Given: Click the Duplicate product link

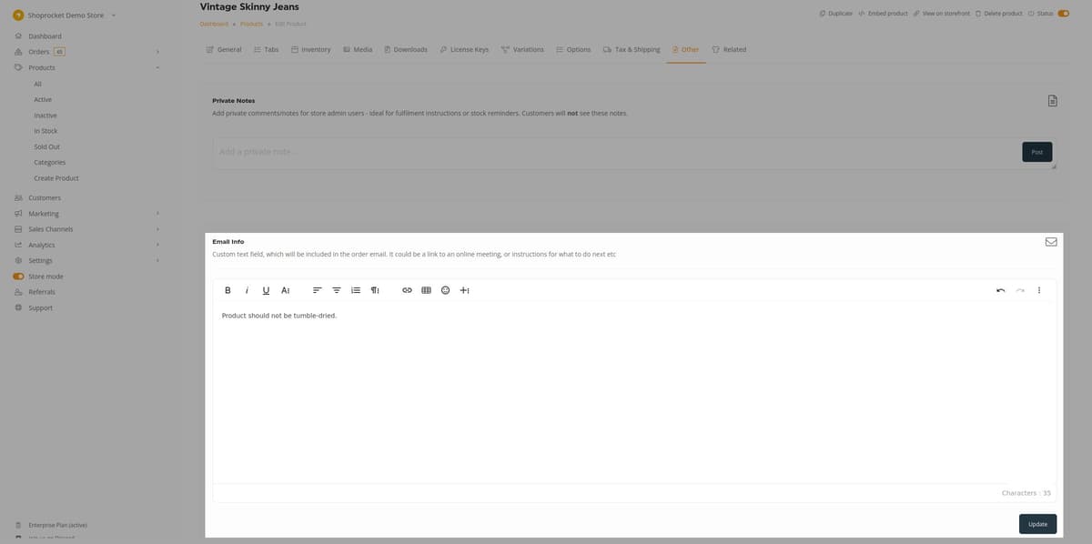Looking at the screenshot, I should pyautogui.click(x=835, y=13).
